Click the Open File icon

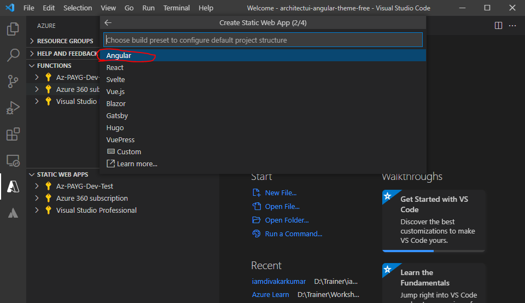click(256, 206)
